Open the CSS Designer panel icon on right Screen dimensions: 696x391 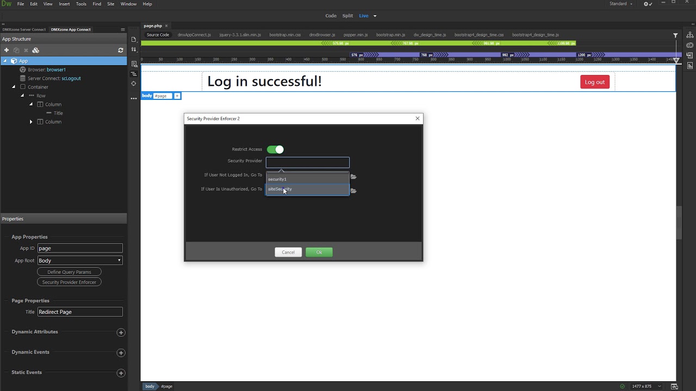point(690,66)
